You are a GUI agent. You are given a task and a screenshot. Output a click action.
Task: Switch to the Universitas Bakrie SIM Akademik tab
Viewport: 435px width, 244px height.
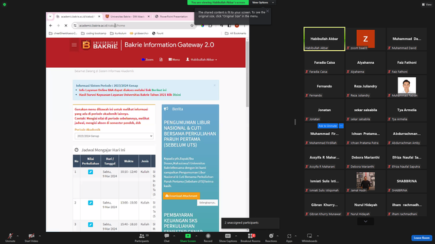pyautogui.click(x=127, y=16)
